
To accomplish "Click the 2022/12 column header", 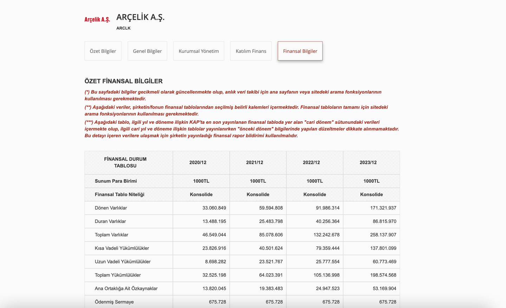I will click(314, 162).
